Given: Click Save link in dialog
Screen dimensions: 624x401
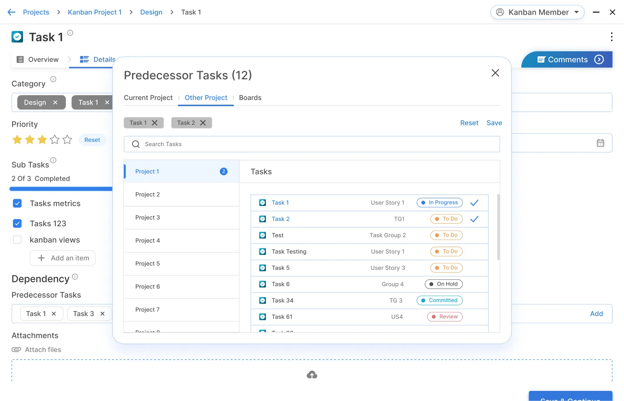Looking at the screenshot, I should 494,123.
